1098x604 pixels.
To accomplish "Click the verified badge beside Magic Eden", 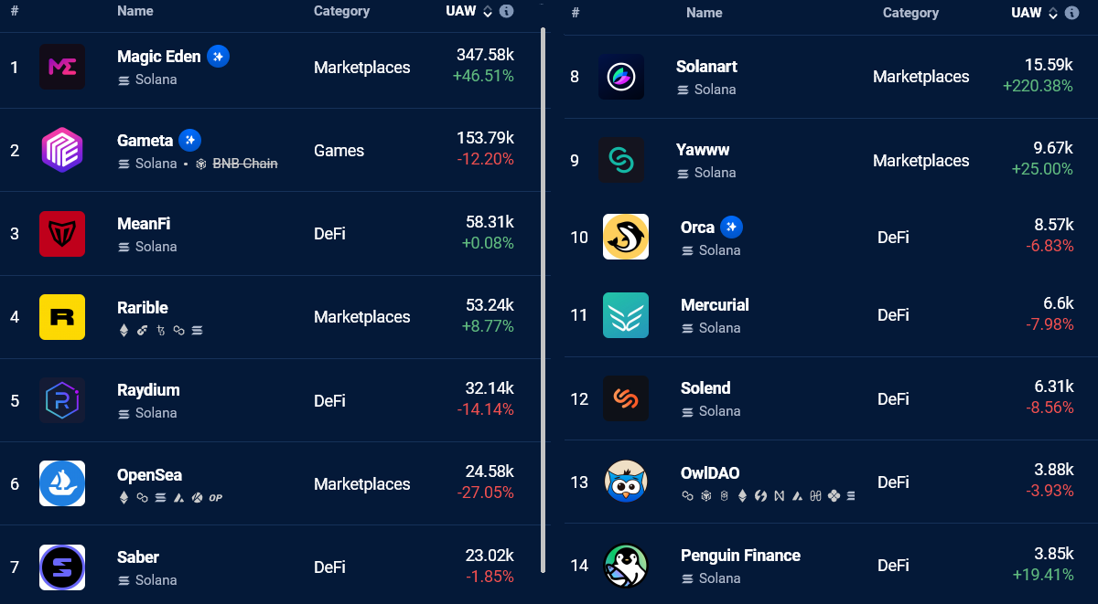I will click(x=218, y=56).
